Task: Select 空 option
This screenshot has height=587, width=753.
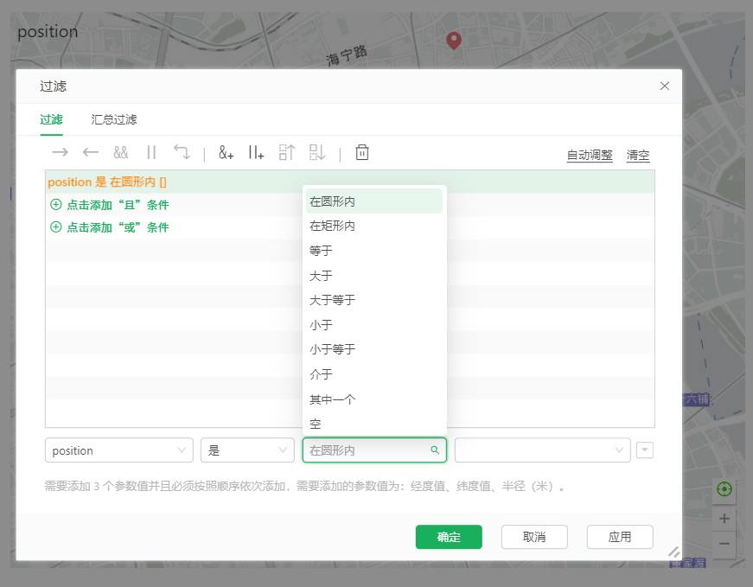Action: click(x=374, y=424)
